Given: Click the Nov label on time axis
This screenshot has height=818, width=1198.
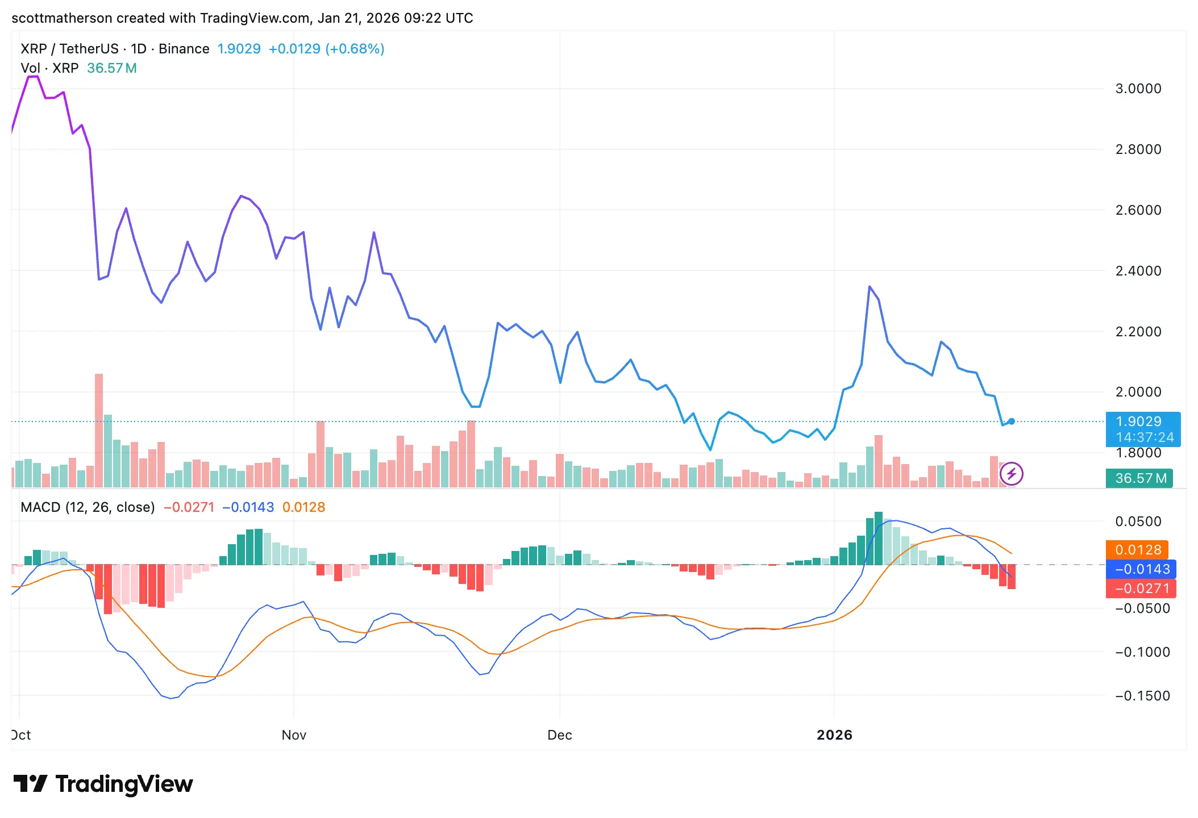Looking at the screenshot, I should tap(294, 735).
